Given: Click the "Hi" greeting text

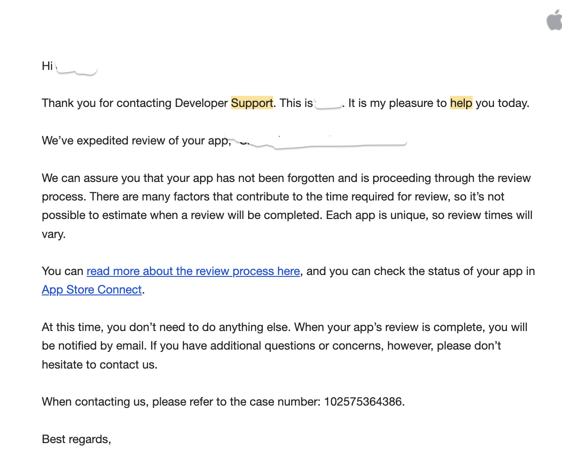Looking at the screenshot, I should click(47, 66).
